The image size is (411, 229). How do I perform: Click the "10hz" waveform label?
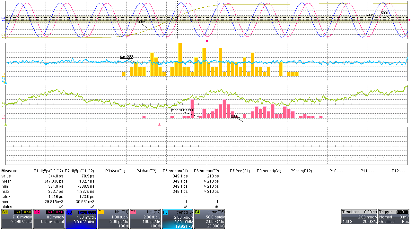141,22
